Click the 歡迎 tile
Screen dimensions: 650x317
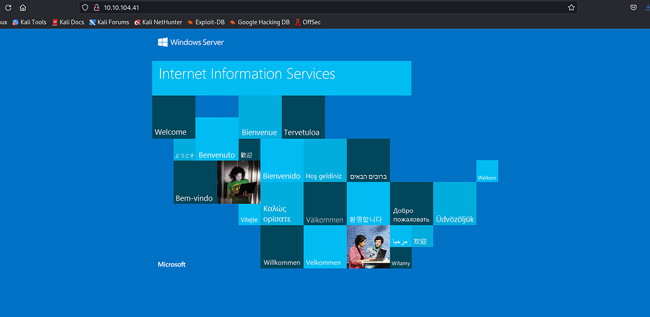click(249, 150)
